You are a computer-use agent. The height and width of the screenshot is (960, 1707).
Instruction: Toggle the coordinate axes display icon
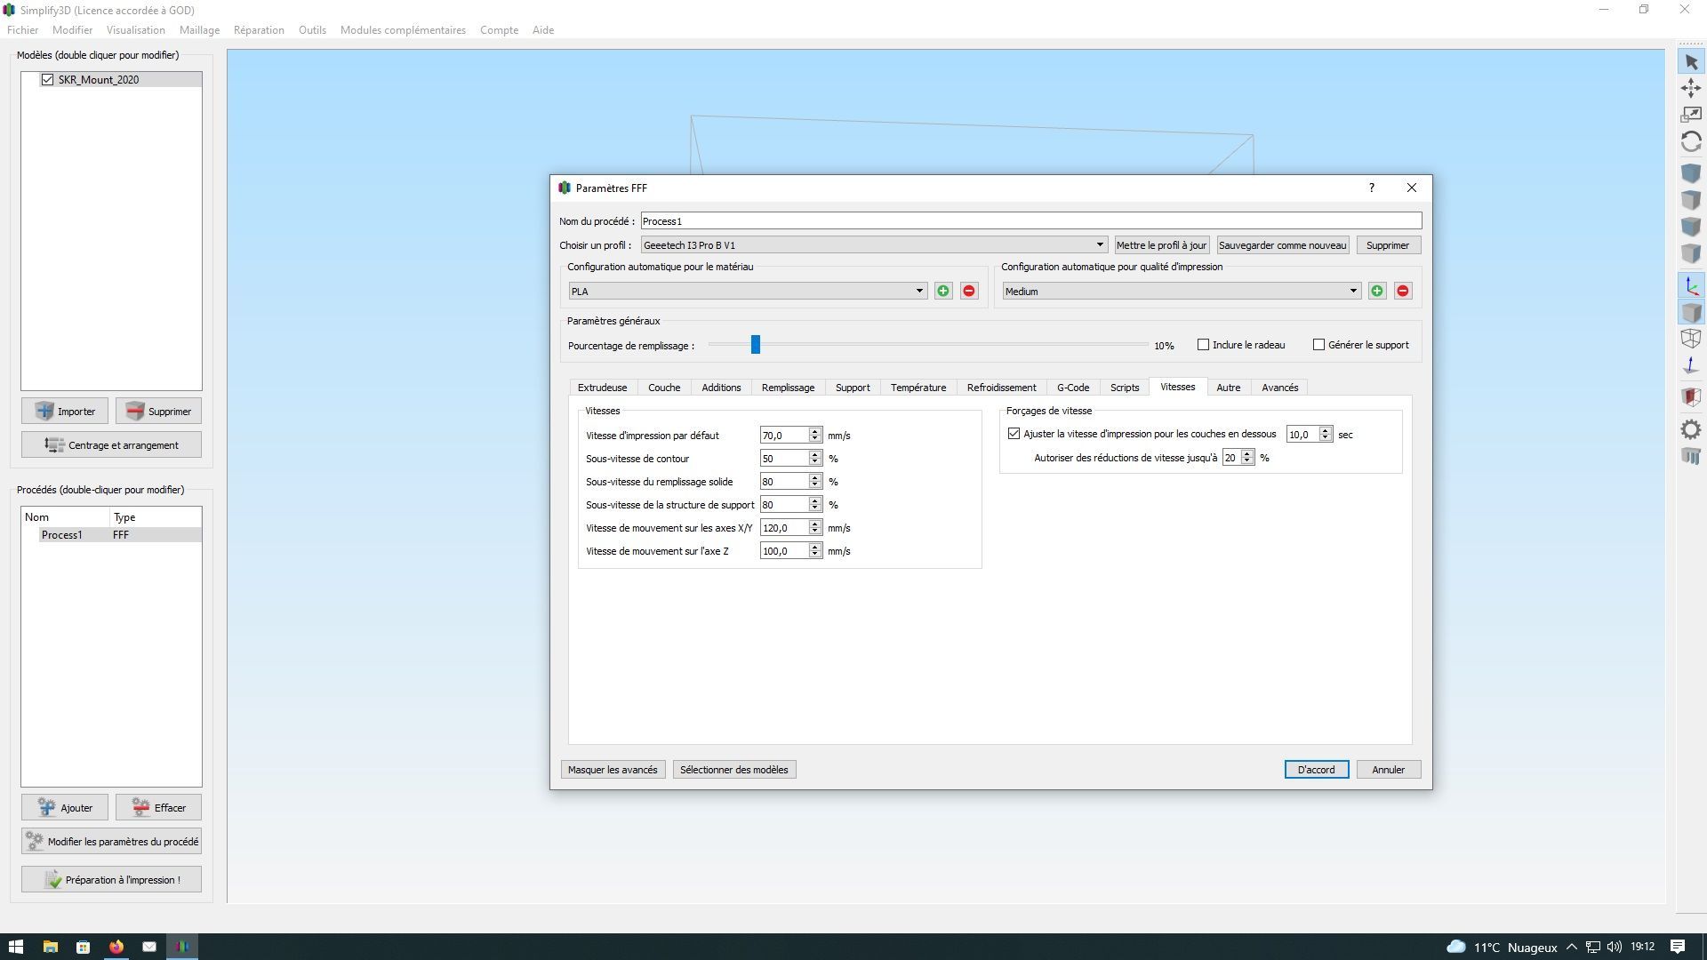click(x=1691, y=286)
